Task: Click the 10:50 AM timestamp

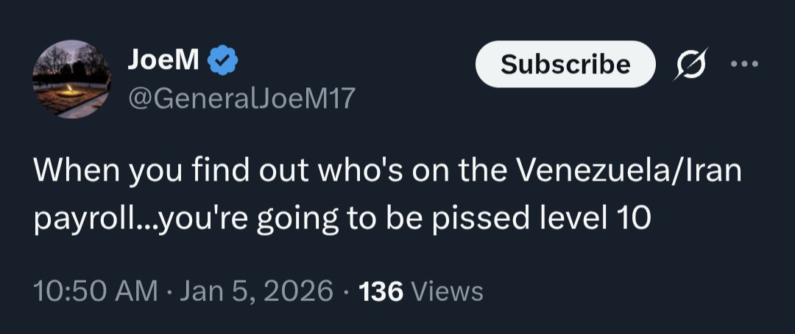Action: pos(96,291)
